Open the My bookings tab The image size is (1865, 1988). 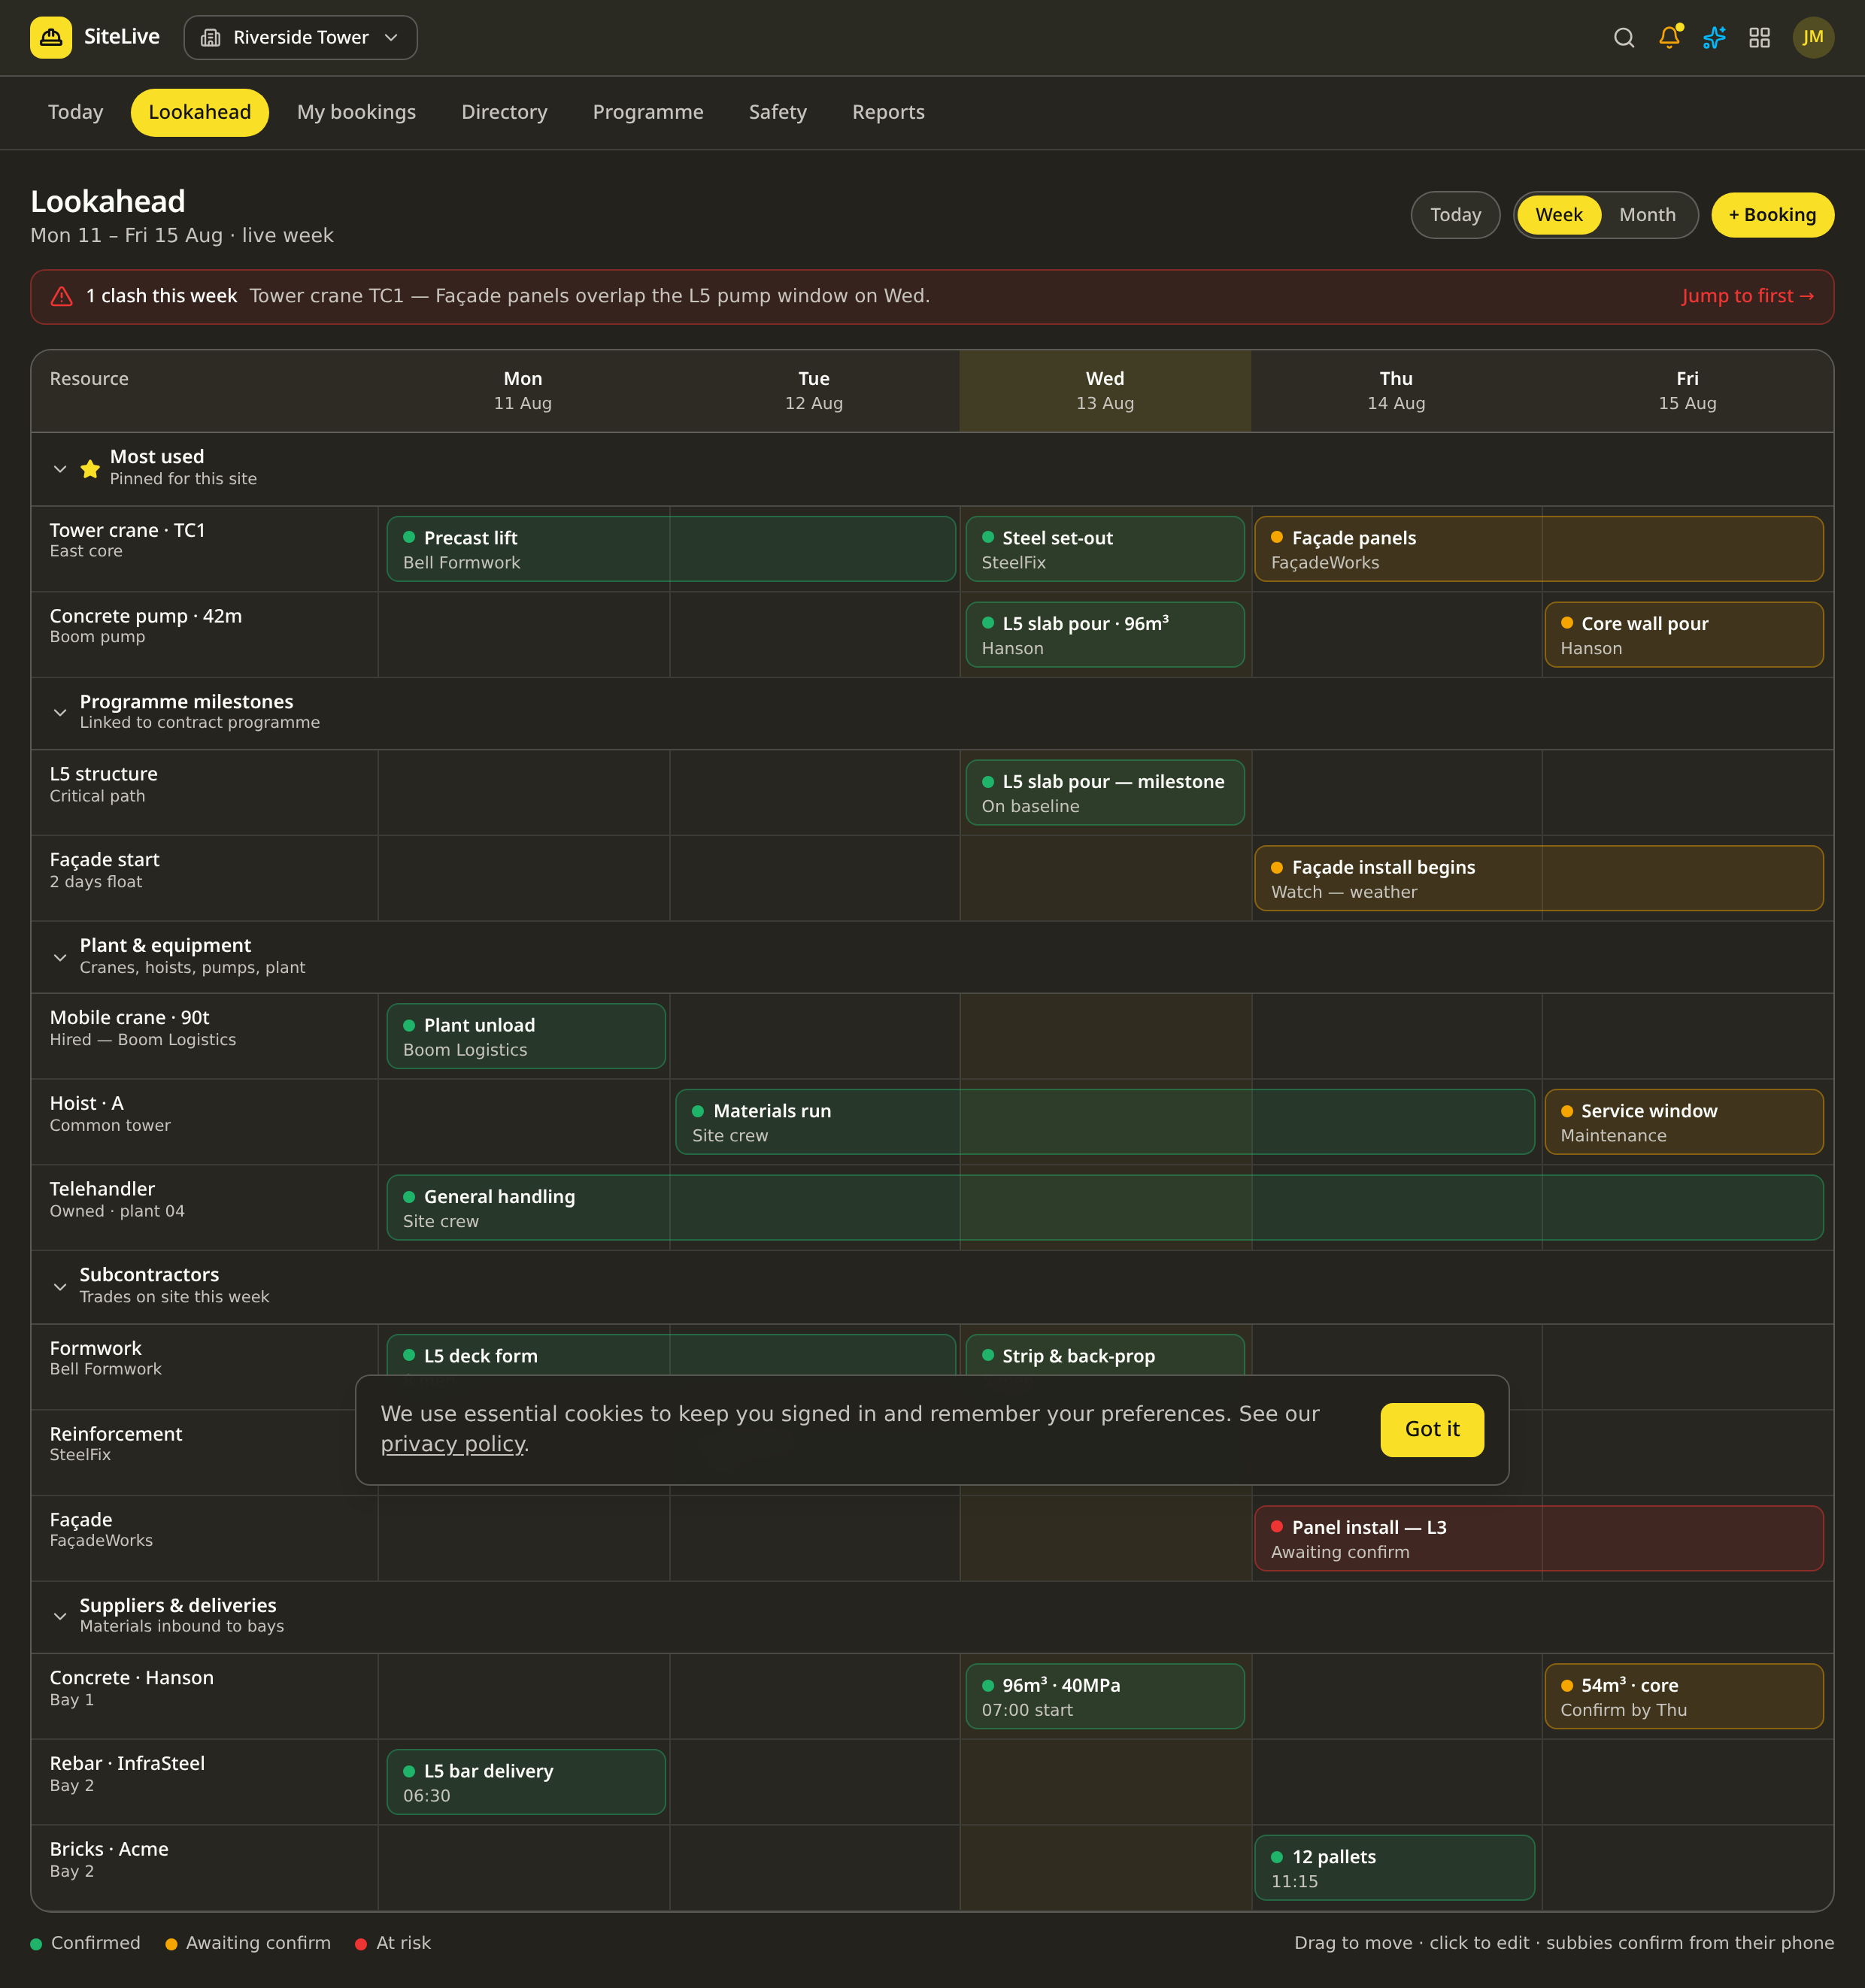coord(356,112)
